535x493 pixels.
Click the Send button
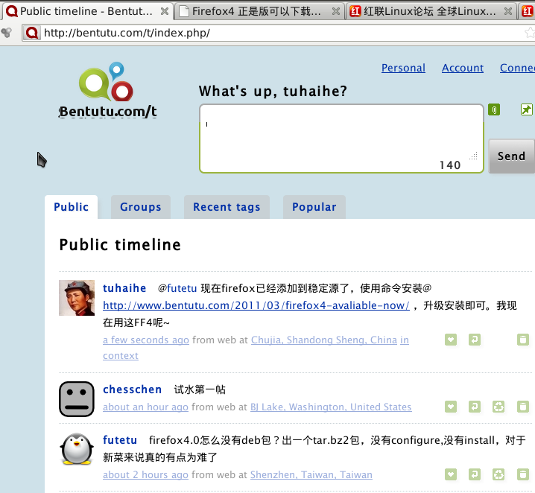pos(511,156)
